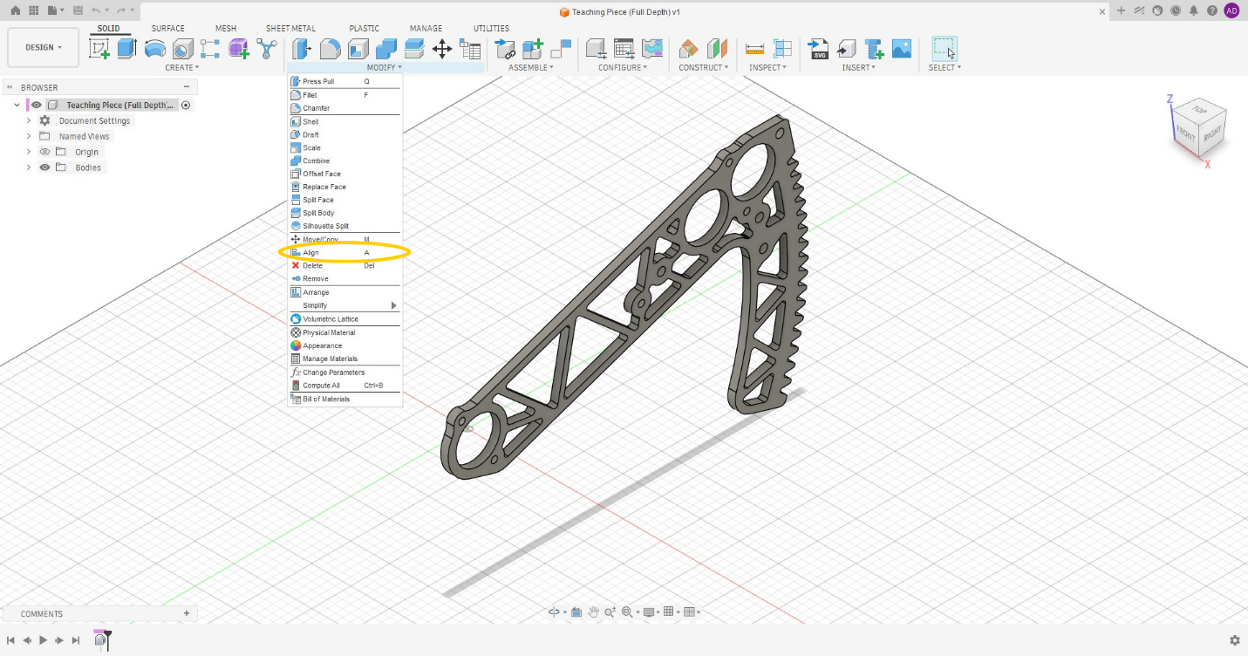Choose Split Body from the Modify menu
1248x656 pixels.
click(x=344, y=213)
